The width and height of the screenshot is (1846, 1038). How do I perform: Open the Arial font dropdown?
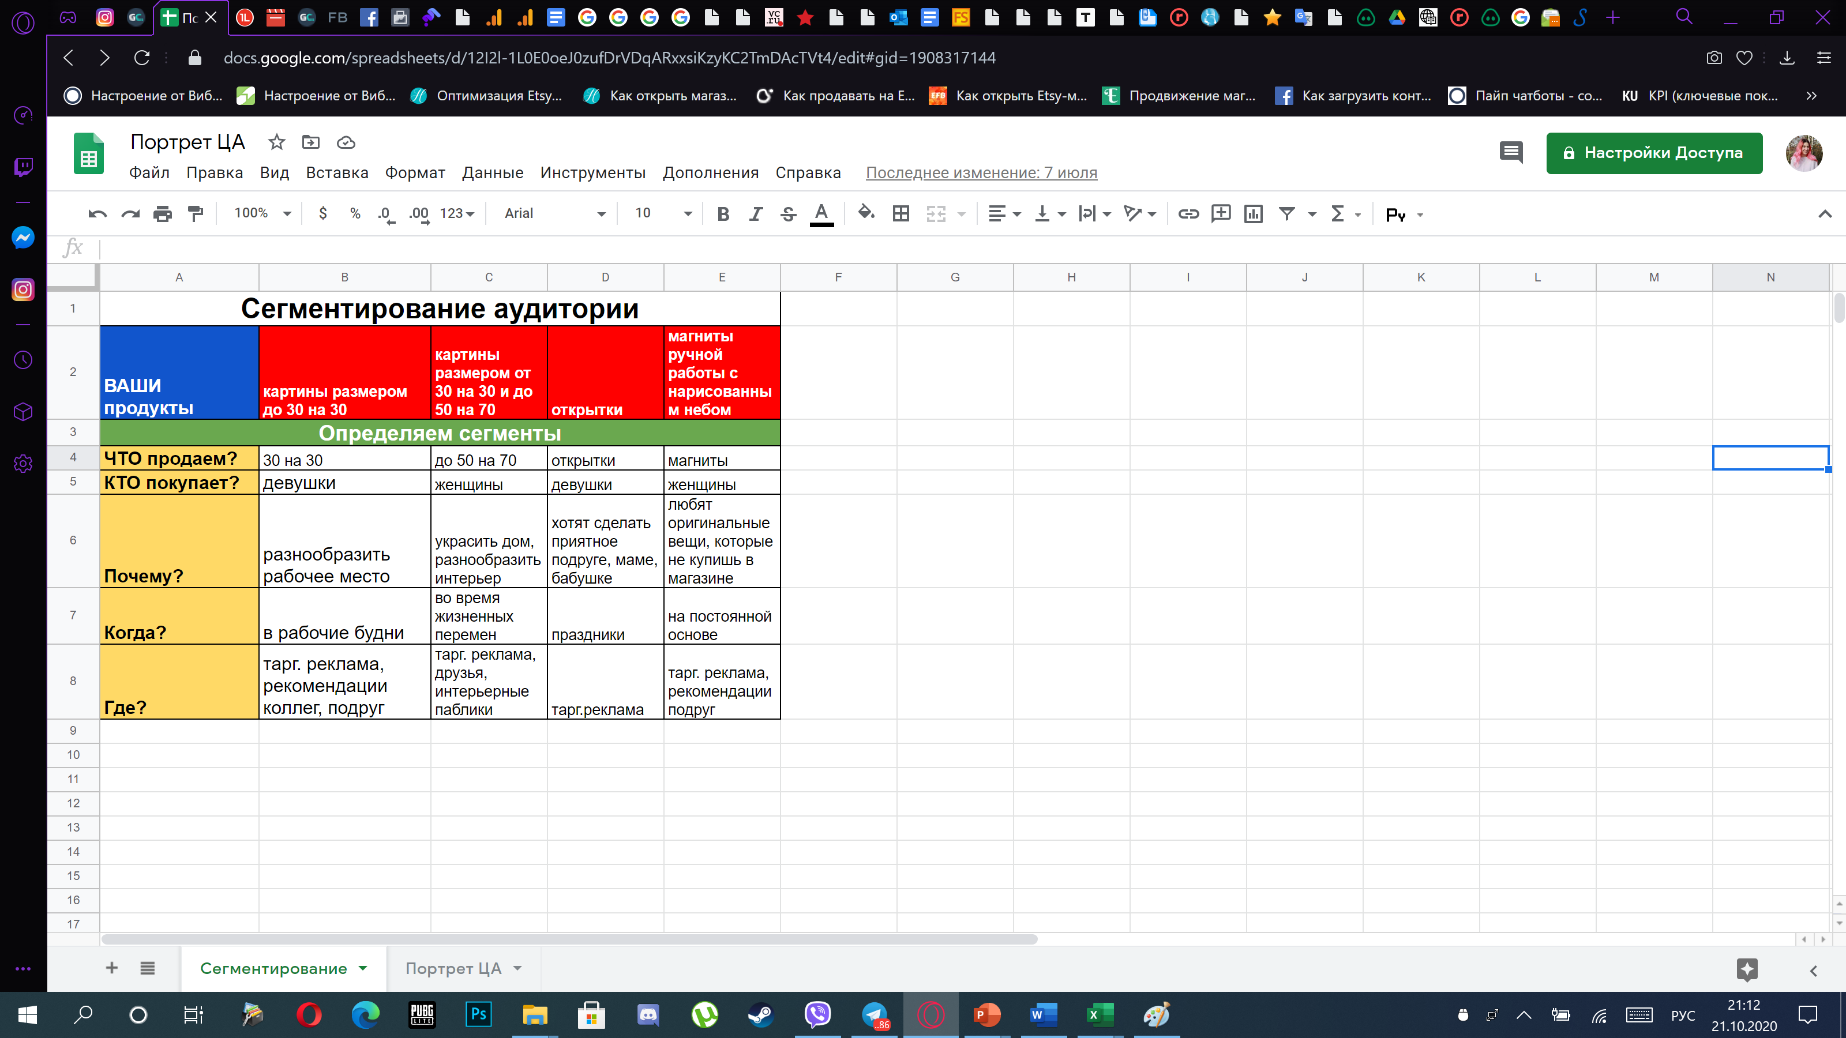point(554,213)
